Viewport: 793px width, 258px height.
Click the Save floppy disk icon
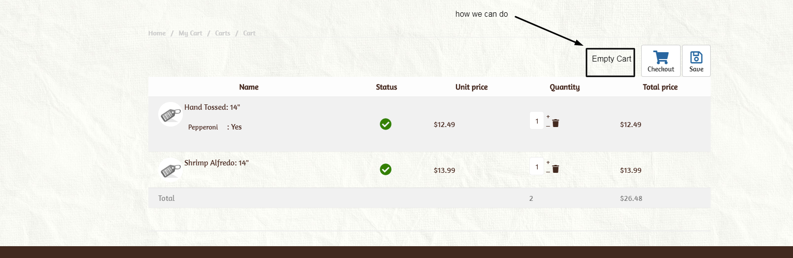tap(696, 61)
